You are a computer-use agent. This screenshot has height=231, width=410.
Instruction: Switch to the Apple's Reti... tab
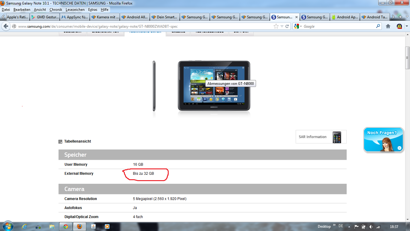(x=18, y=17)
